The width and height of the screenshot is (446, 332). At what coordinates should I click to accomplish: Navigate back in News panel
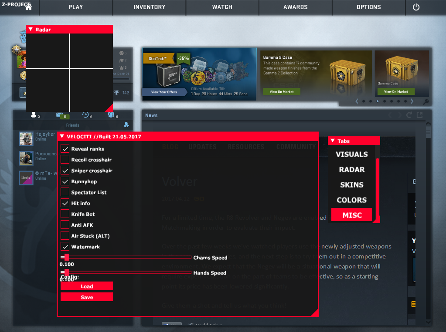[x=390, y=115]
